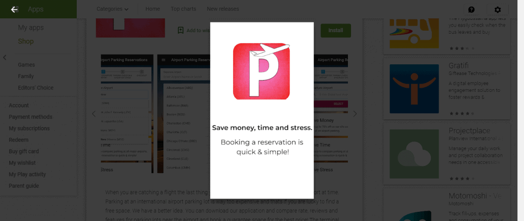This screenshot has height=221, width=524.
Task: Click the back arrow next to Apps
Action: coord(14,9)
